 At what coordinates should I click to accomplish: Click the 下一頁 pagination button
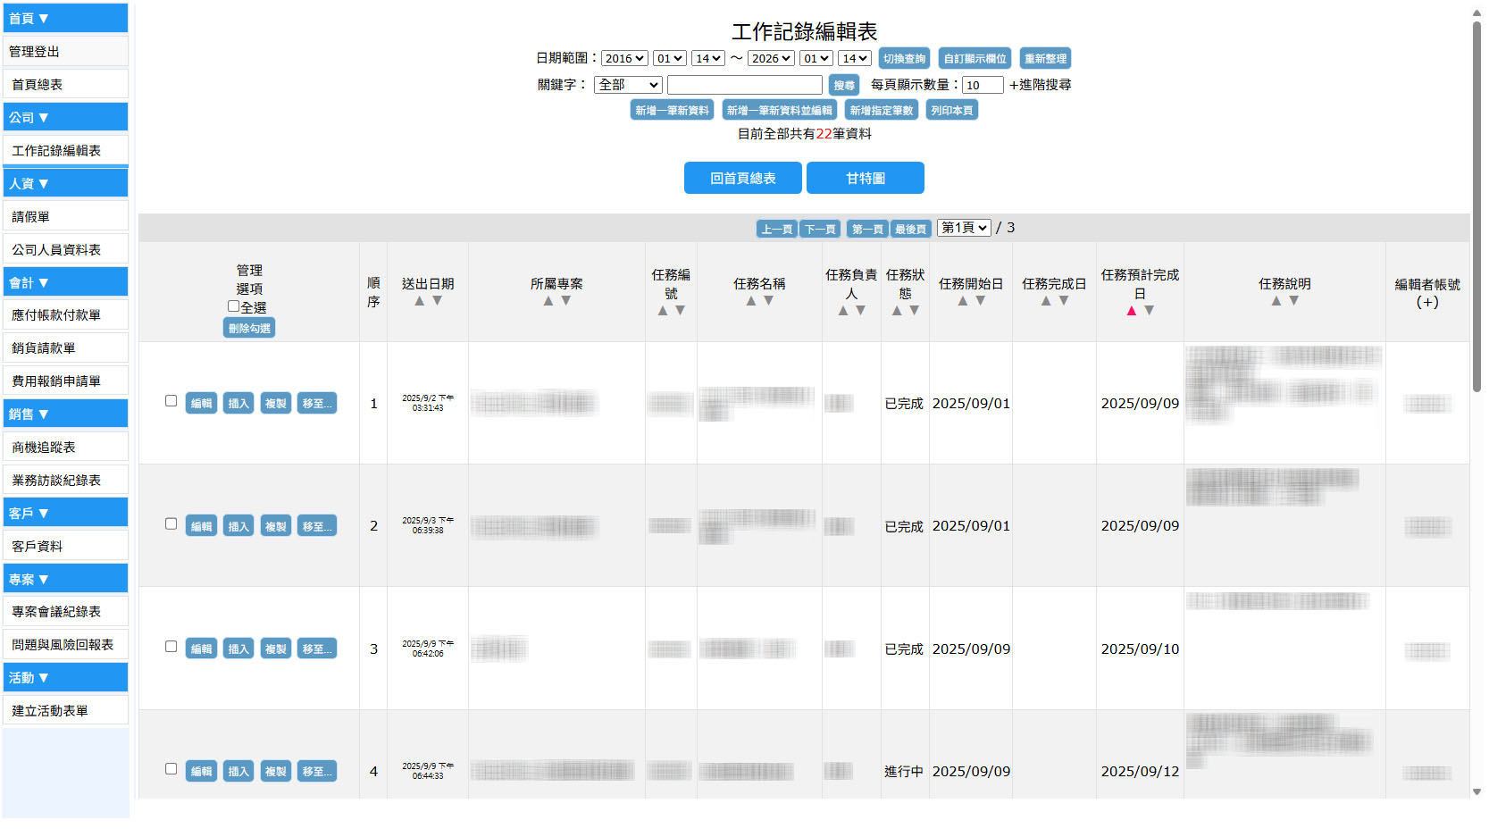tap(820, 230)
